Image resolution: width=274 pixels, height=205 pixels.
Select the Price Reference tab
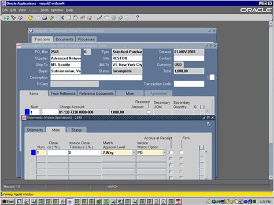[63, 94]
